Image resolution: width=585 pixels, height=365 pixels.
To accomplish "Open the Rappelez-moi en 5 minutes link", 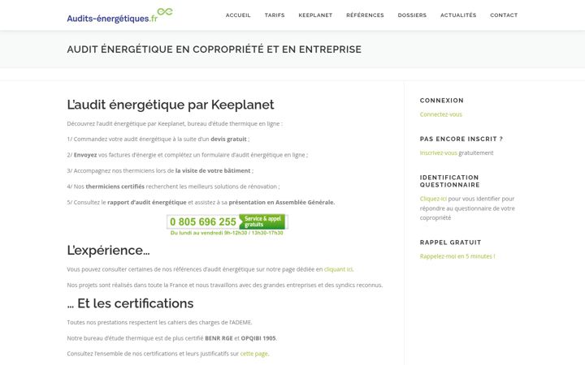I will pyautogui.click(x=457, y=256).
